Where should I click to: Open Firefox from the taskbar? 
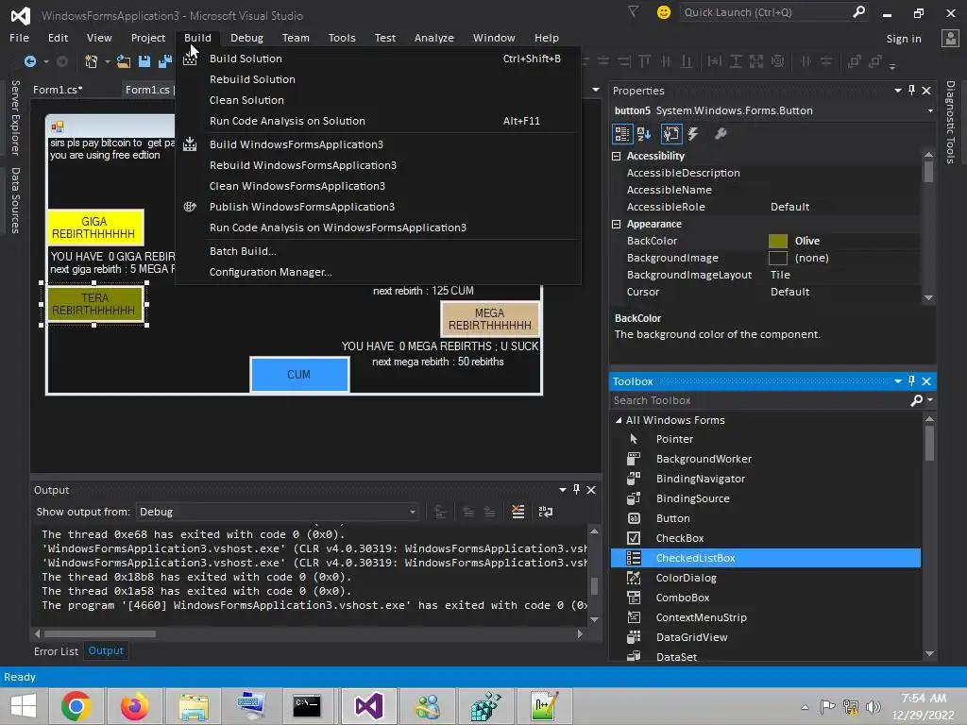click(x=134, y=706)
